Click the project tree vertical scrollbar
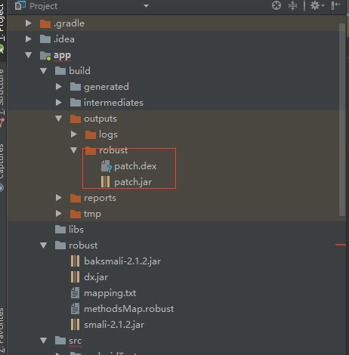 pos(342,119)
